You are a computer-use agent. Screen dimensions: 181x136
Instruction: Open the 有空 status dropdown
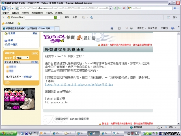point(21,58)
